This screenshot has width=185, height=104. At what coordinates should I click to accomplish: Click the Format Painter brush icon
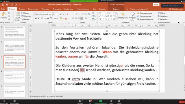(x=9, y=19)
